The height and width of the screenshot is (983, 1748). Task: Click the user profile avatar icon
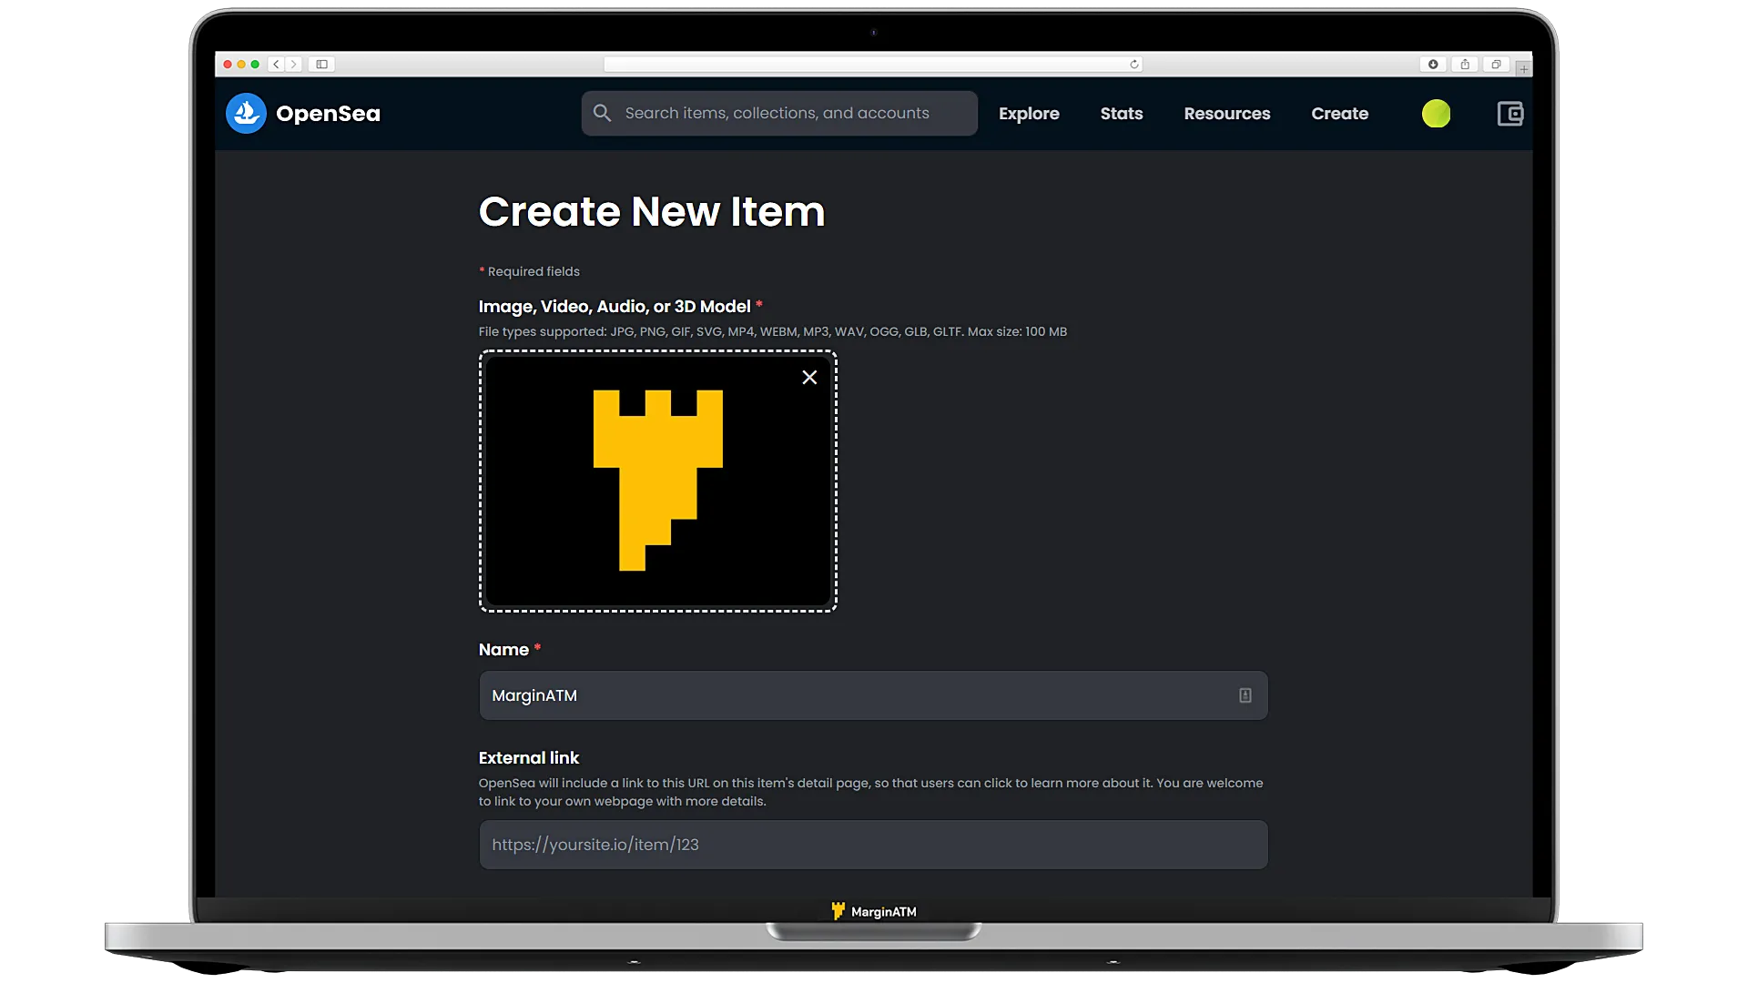(x=1436, y=113)
